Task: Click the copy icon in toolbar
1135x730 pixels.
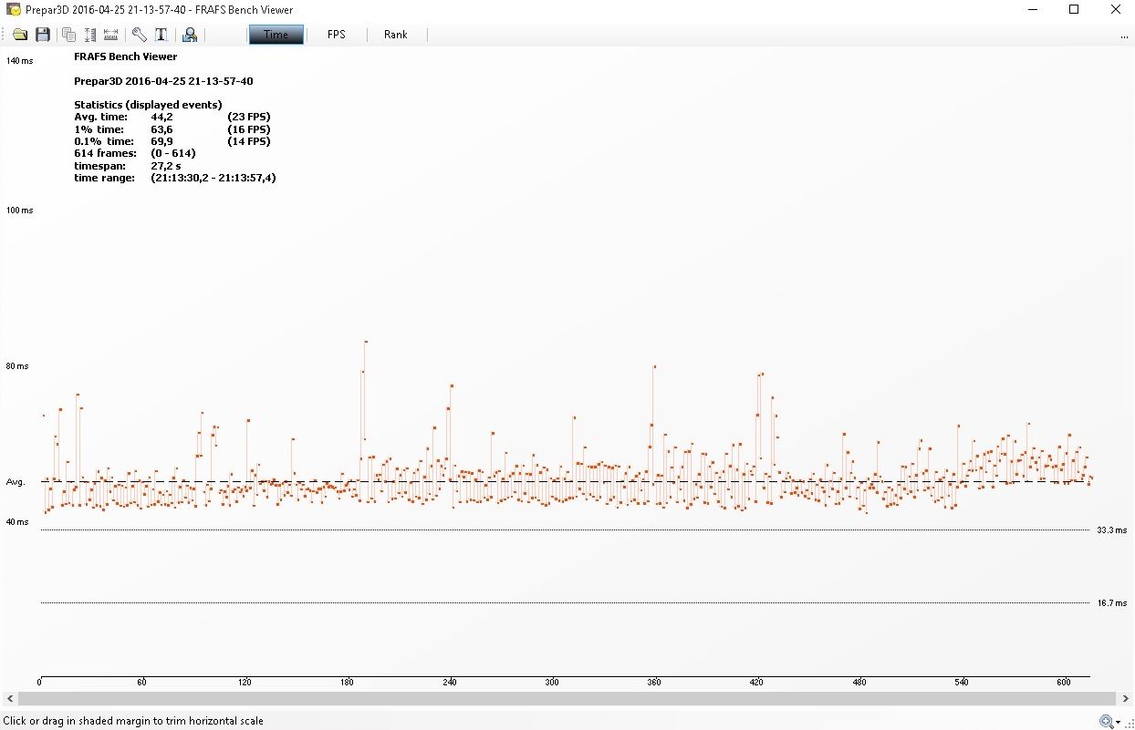Action: [68, 35]
